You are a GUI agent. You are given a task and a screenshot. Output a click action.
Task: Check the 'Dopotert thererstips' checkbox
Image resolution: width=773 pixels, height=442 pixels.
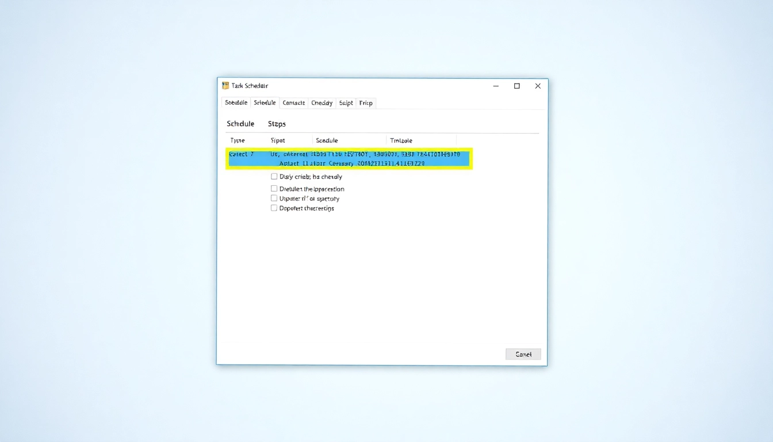point(274,208)
